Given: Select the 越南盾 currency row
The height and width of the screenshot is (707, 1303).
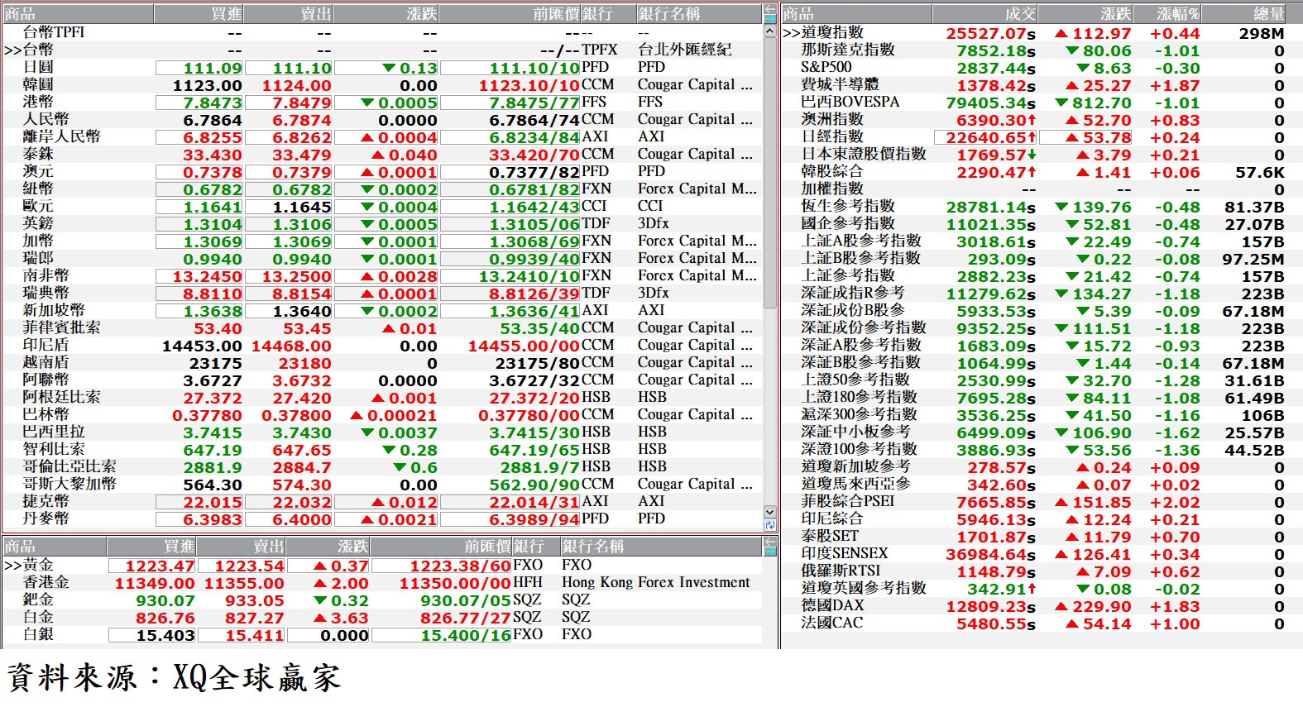Looking at the screenshot, I should click(x=382, y=362).
